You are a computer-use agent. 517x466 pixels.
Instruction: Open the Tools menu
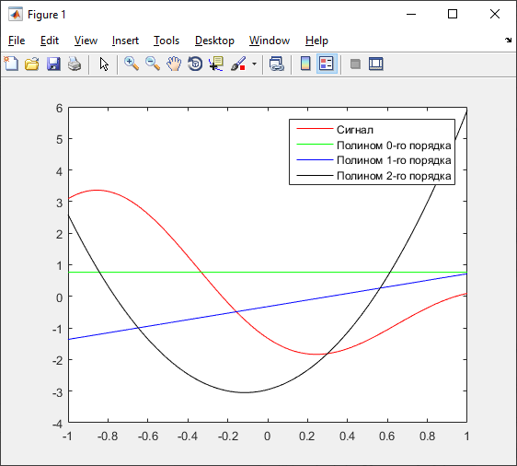(167, 41)
